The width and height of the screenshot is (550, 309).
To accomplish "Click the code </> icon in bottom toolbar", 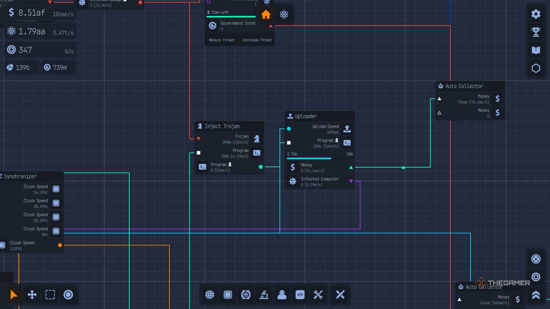I will tap(300, 295).
